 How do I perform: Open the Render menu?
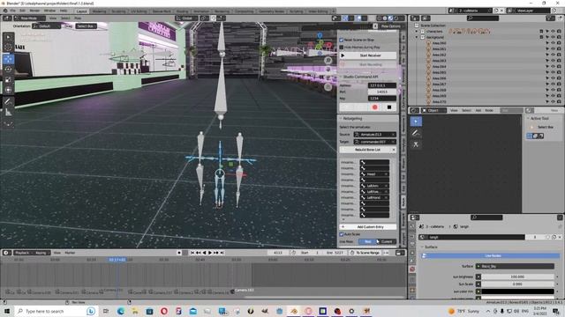point(34,11)
